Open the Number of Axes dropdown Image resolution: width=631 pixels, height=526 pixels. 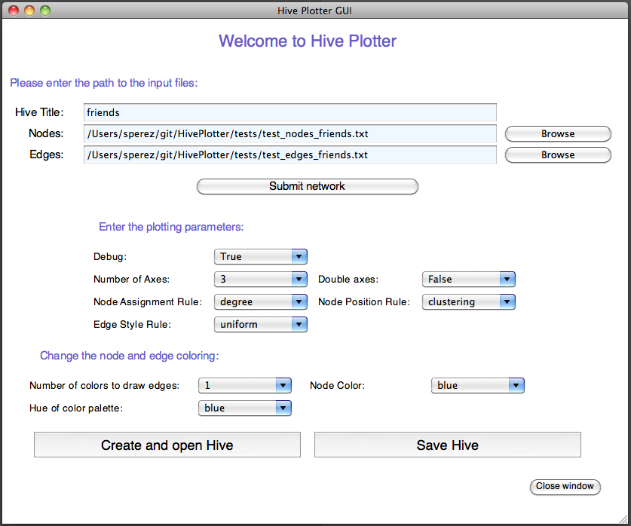pos(261,279)
